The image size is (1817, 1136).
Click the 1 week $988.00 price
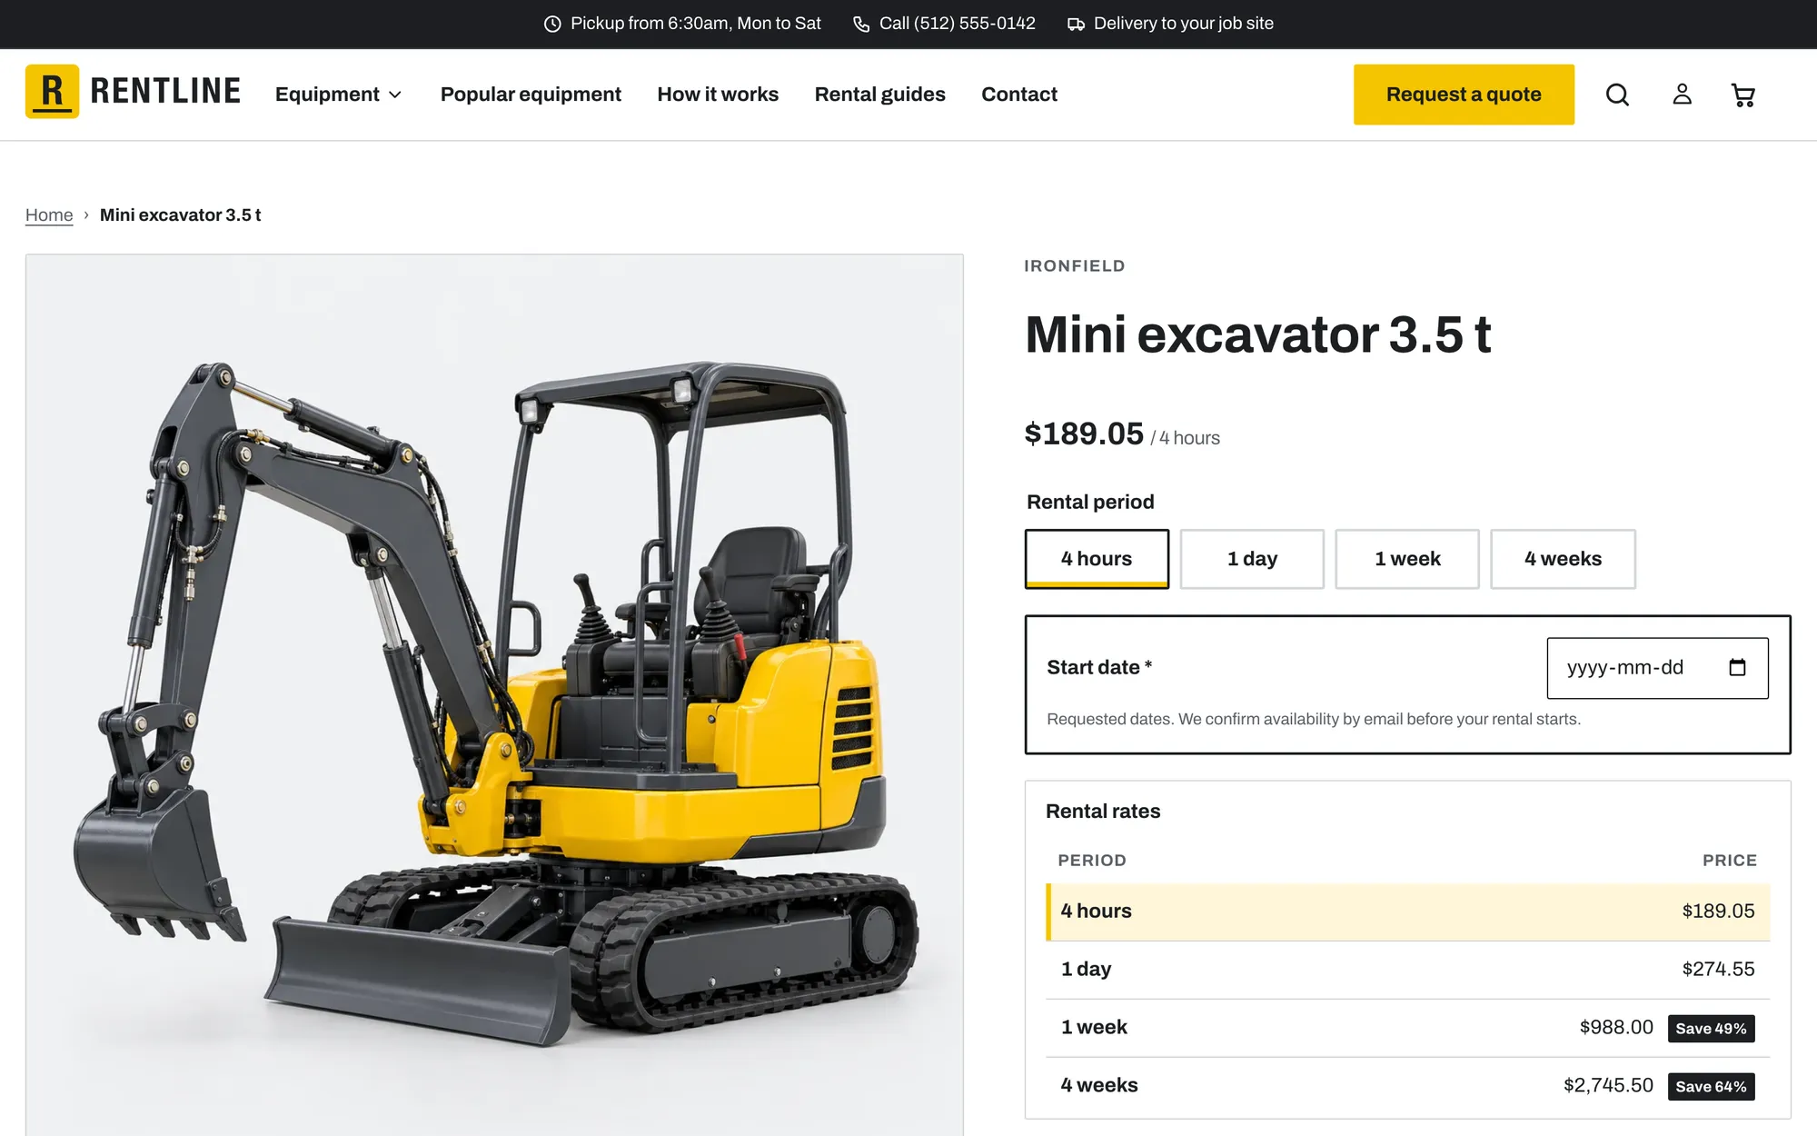coord(1616,1028)
